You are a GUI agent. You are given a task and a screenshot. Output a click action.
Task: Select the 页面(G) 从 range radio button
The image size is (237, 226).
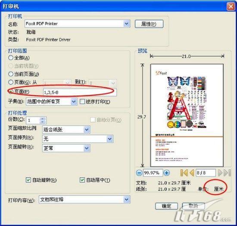11,82
